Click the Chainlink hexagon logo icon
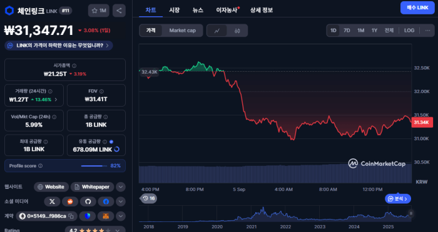 (9, 11)
